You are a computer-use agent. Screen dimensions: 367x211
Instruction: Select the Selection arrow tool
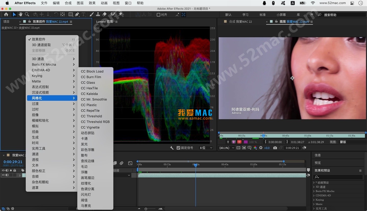(x=14, y=15)
